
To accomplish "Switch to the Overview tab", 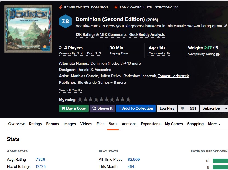I will pyautogui.click(x=16, y=124).
